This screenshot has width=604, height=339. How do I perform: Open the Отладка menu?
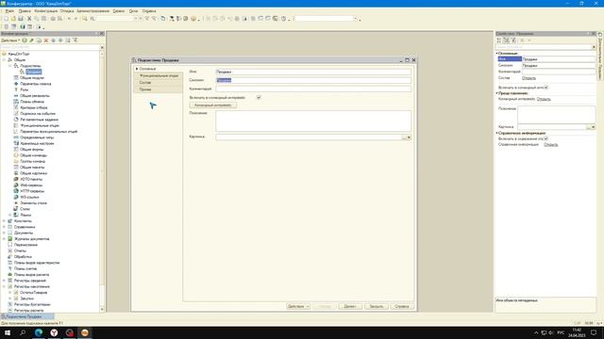pyautogui.click(x=67, y=11)
